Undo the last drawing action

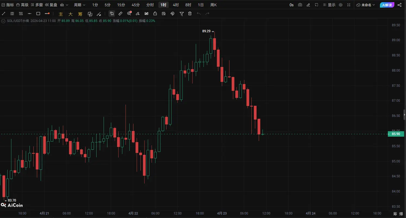point(199,14)
